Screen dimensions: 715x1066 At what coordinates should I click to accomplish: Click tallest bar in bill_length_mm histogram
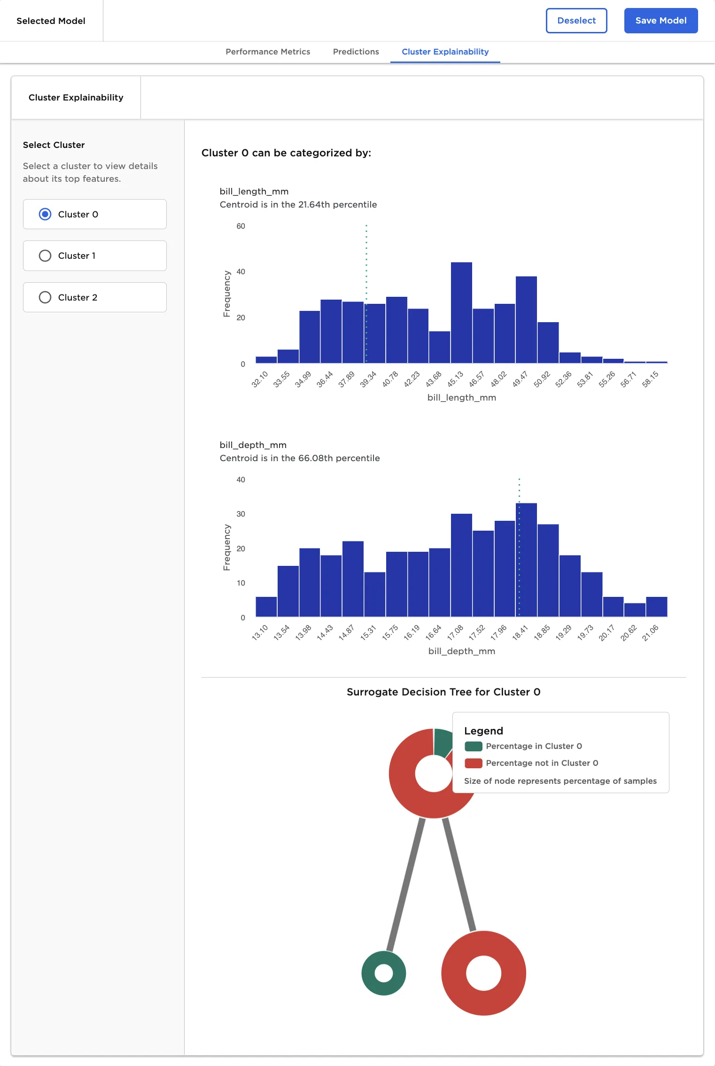click(x=461, y=312)
